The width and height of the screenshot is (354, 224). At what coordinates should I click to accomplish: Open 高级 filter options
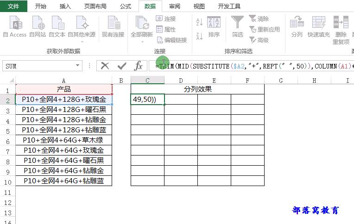(259, 40)
